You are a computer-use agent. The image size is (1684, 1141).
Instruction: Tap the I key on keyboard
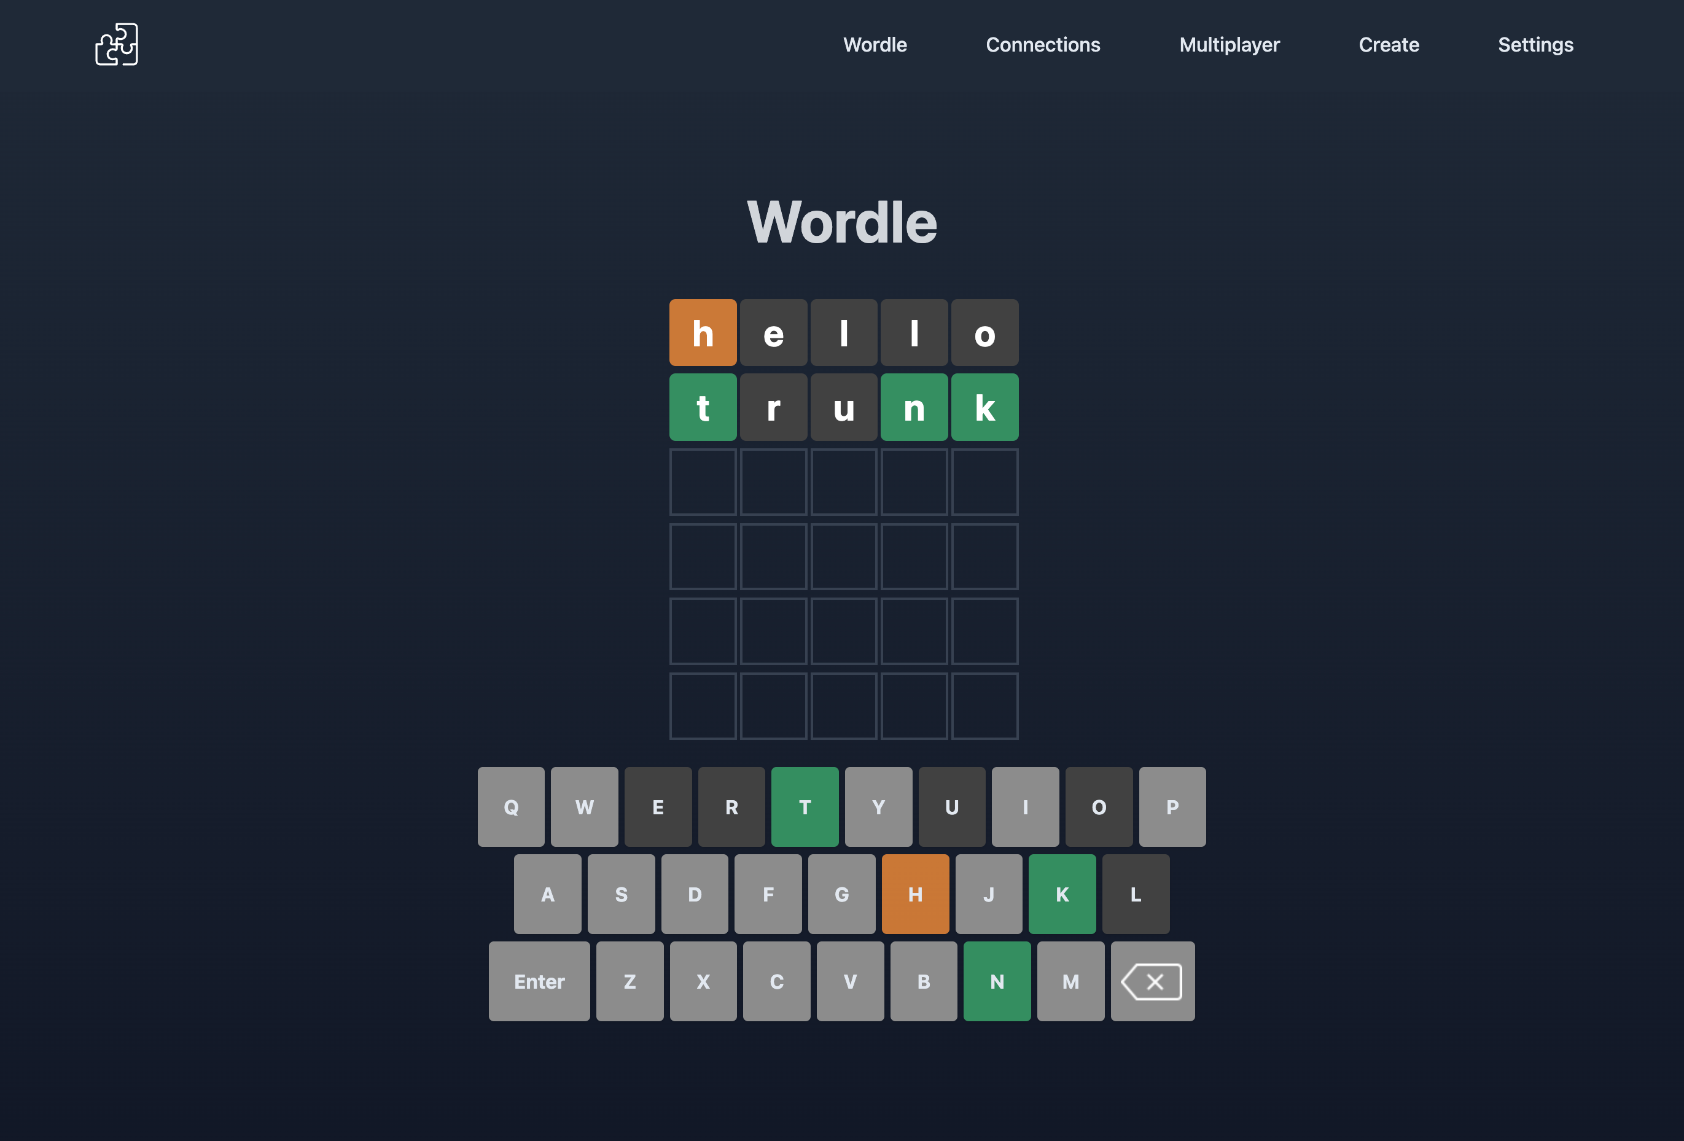1026,806
